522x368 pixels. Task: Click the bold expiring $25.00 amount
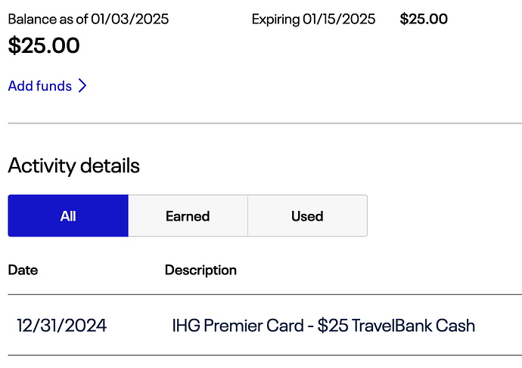(x=424, y=19)
